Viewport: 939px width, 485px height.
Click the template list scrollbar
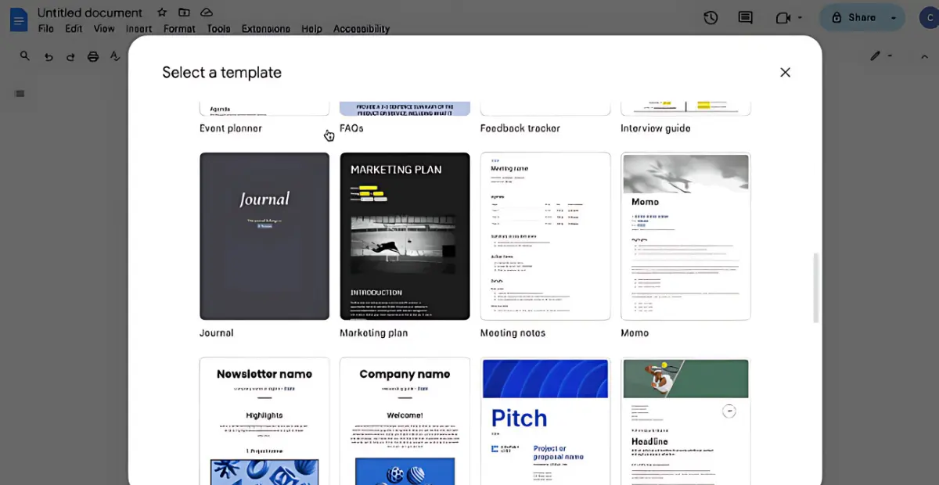tap(816, 287)
